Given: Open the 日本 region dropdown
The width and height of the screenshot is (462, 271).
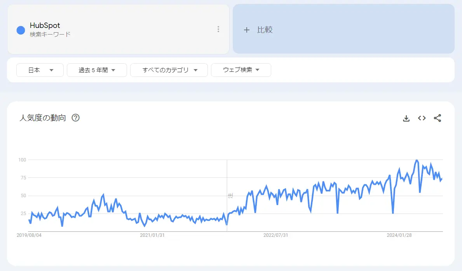Looking at the screenshot, I should coord(40,70).
